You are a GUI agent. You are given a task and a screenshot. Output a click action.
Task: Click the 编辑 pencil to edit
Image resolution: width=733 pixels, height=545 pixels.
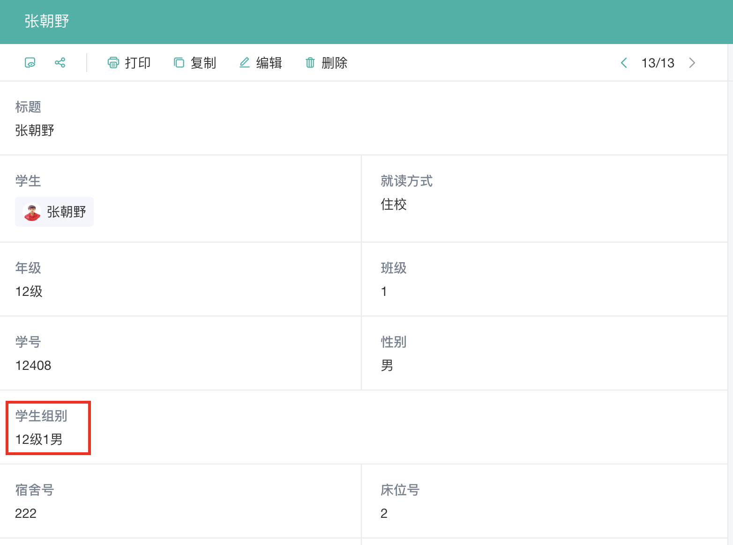click(x=261, y=63)
